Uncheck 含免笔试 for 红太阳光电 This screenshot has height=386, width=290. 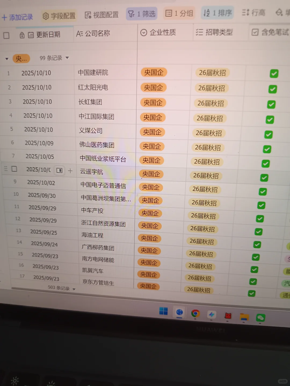click(273, 89)
